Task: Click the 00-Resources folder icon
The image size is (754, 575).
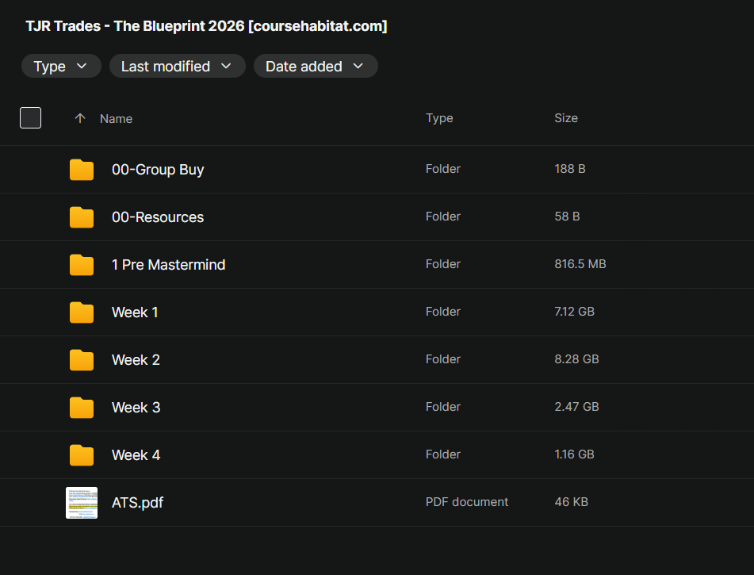Action: (82, 217)
